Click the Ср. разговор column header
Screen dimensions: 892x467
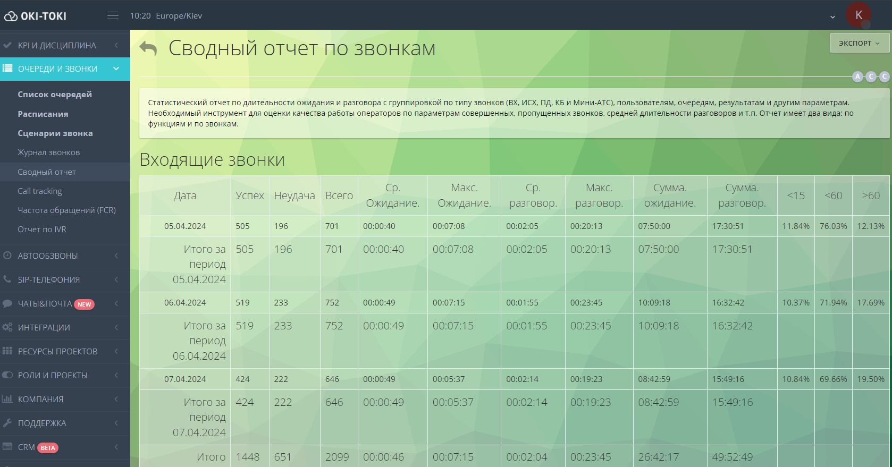(533, 196)
